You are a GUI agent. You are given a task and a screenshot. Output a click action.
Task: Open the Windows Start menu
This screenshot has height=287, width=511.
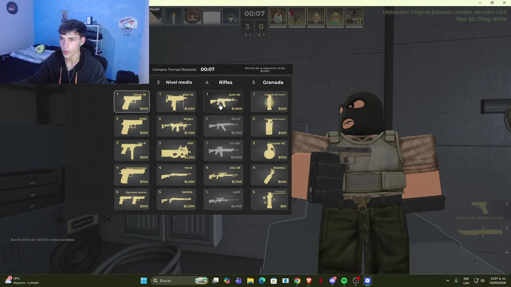144,281
